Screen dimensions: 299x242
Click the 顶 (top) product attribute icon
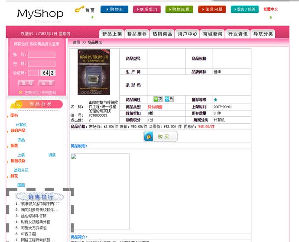click(158, 99)
